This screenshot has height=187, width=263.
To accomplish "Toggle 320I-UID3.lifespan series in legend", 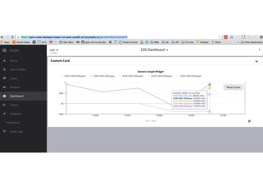I will (131, 76).
